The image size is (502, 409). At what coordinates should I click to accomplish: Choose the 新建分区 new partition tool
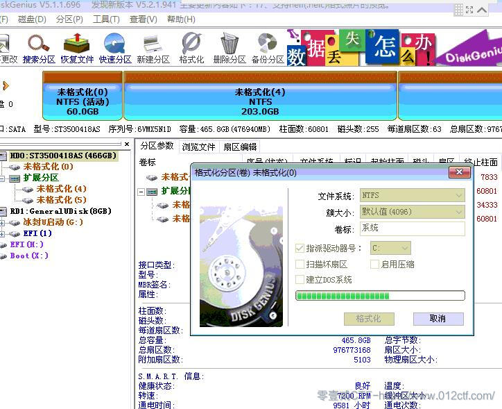pyautogui.click(x=153, y=49)
